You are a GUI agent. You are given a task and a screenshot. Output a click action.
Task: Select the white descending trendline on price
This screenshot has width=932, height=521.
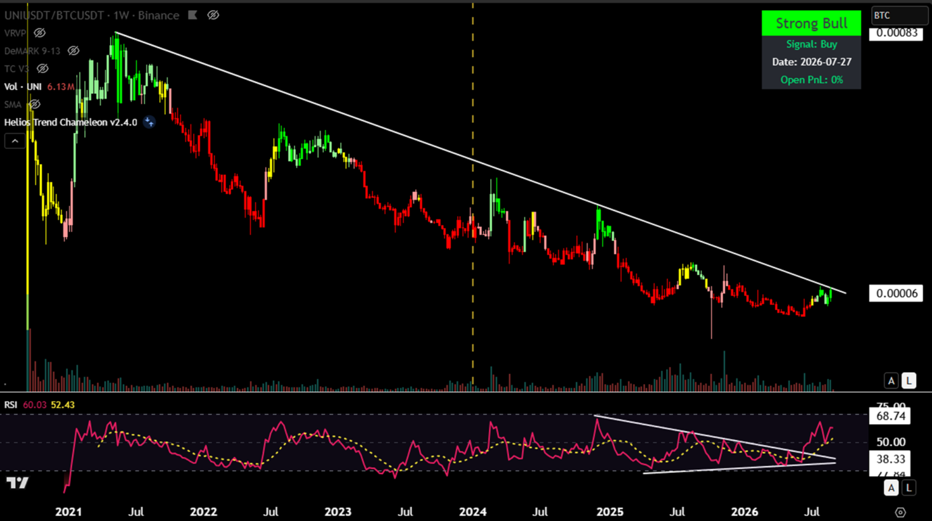coord(481,163)
